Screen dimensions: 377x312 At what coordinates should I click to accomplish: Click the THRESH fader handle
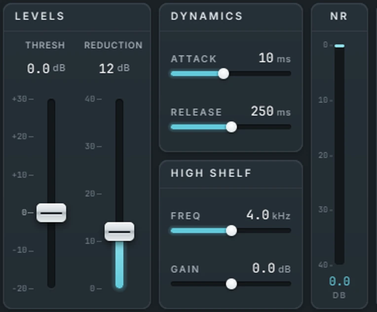point(51,213)
